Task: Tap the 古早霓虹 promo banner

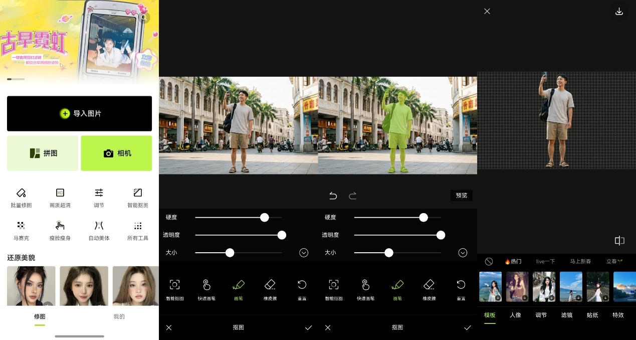Action: pyautogui.click(x=79, y=41)
